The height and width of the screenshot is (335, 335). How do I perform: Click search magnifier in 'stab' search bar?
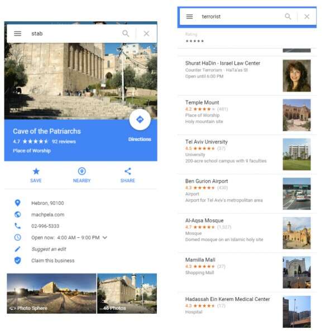point(126,33)
